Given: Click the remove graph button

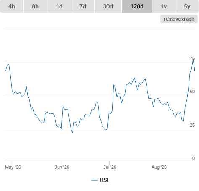Looking at the screenshot, I should point(179,19).
